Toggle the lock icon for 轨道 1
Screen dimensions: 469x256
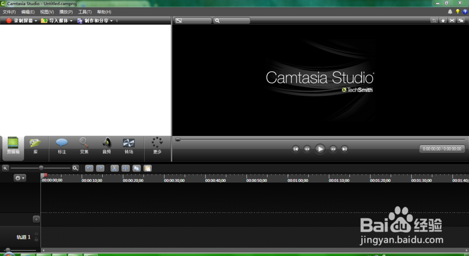pyautogui.click(x=36, y=239)
